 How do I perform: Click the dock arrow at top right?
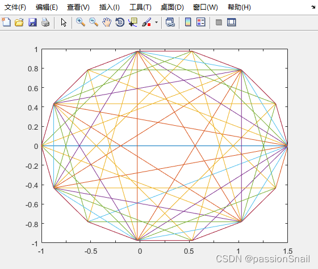(x=313, y=7)
